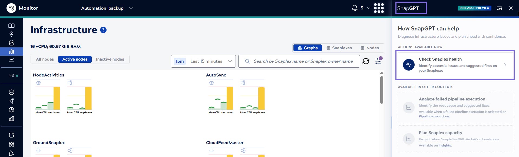Screen dimensions: 519x157
Task: Click the lower bar graph sidebar icon
Action: point(11,119)
